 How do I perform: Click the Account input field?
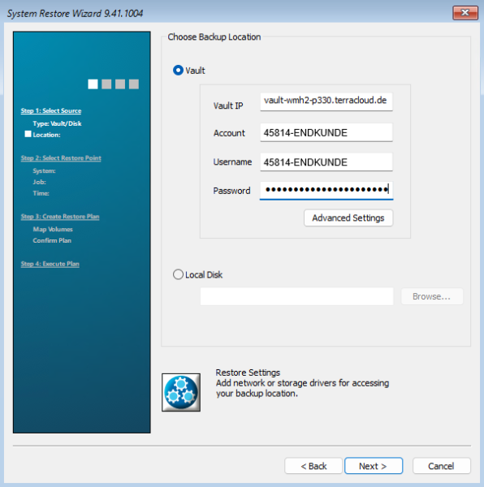326,132
